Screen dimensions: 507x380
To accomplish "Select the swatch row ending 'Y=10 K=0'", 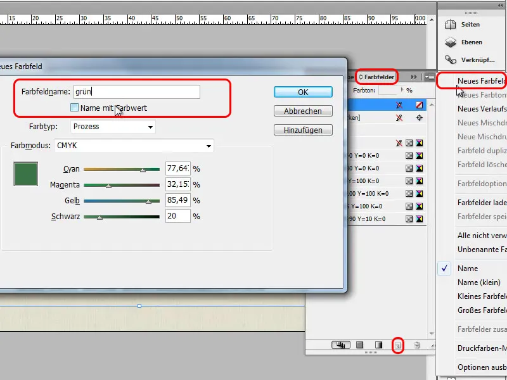I will click(387, 218).
